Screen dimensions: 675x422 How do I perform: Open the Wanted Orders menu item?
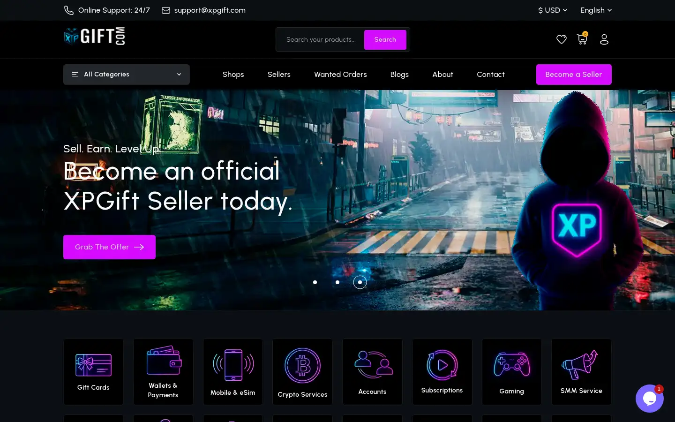click(x=340, y=75)
